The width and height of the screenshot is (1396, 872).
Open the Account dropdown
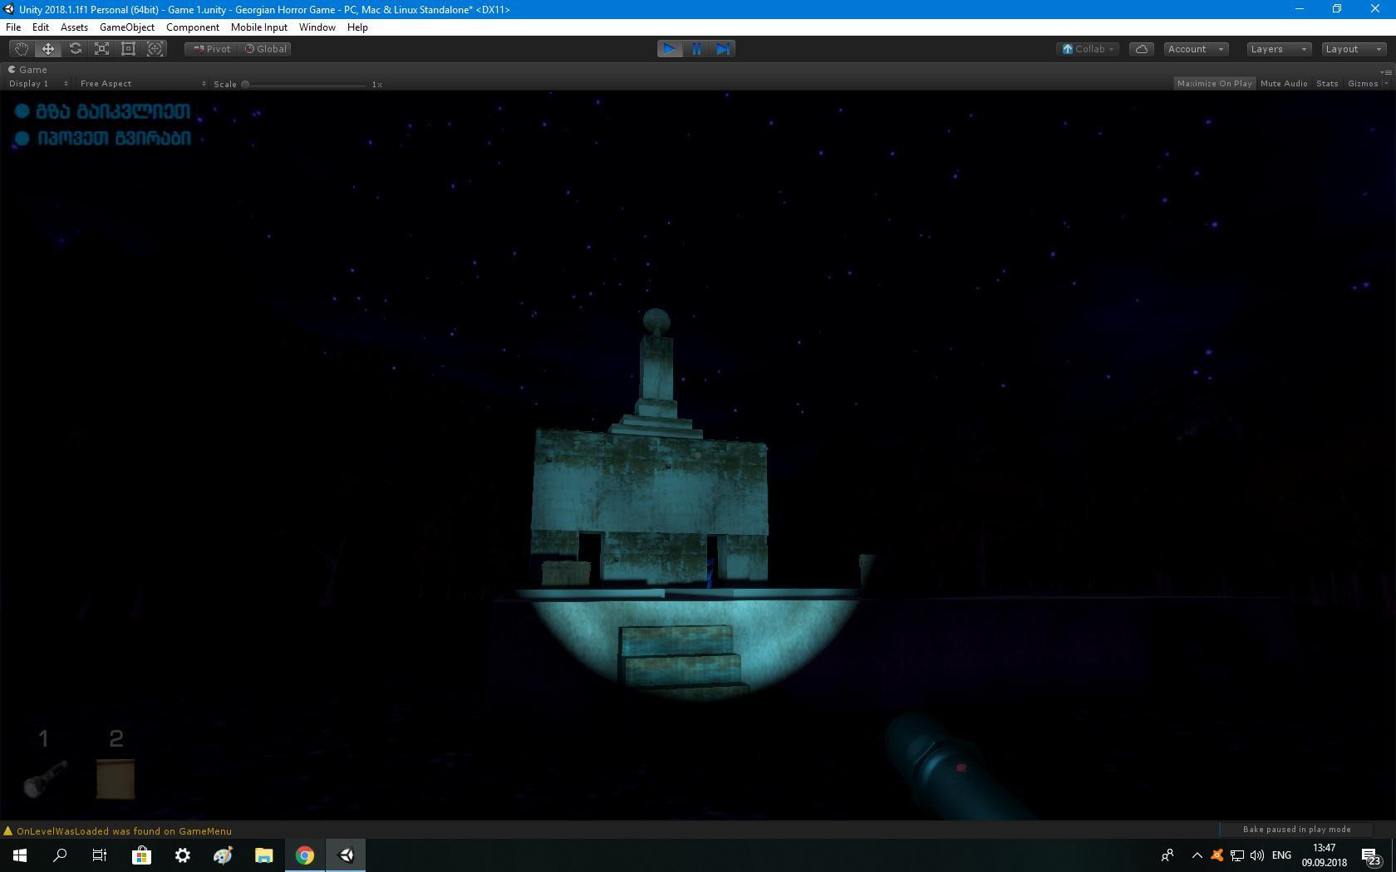1196,49
